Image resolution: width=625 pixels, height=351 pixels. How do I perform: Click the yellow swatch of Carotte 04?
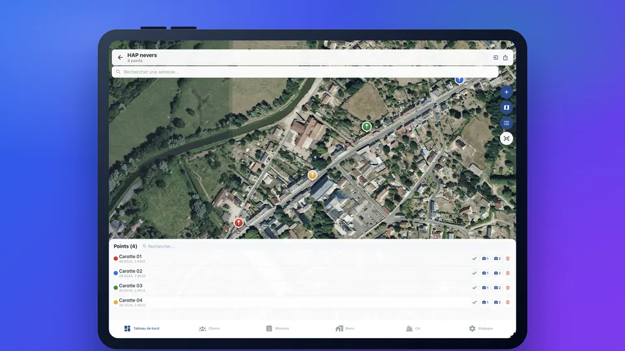[x=116, y=302]
